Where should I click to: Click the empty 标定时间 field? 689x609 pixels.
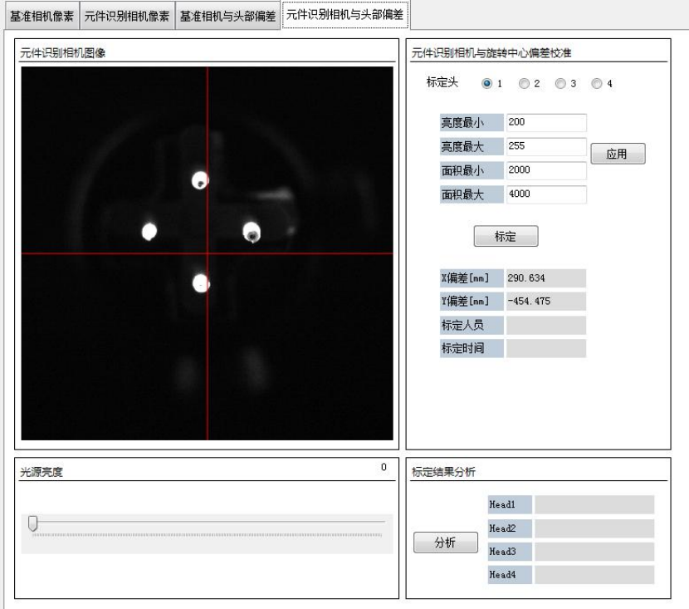[x=545, y=348]
